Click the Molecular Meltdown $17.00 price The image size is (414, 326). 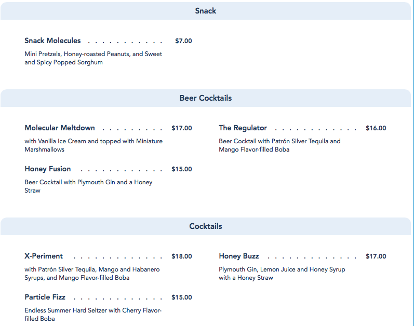coord(182,128)
